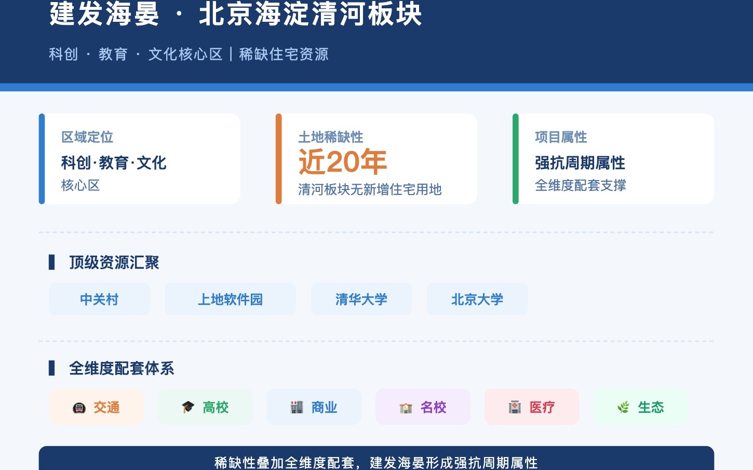Image resolution: width=753 pixels, height=470 pixels.
Task: Select the 中关村 tag
Action: click(99, 299)
